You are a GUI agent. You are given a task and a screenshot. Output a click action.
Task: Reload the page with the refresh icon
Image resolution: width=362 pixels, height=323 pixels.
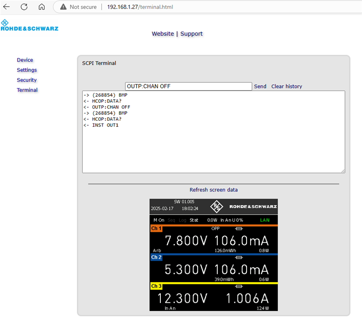point(24,7)
